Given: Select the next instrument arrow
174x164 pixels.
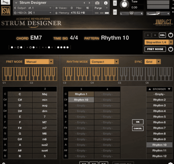Looking at the screenshot, I should coord(89,3).
